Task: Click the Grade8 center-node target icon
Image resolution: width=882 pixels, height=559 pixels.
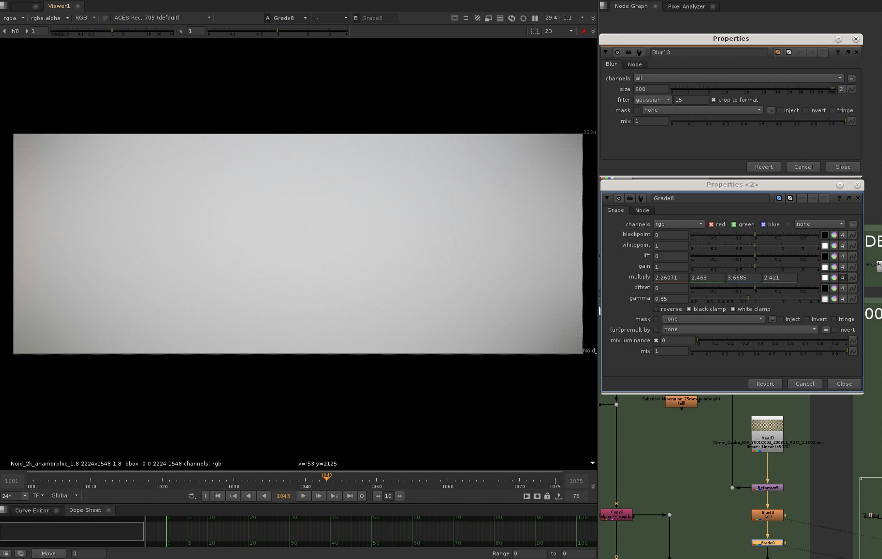Action: pos(619,199)
